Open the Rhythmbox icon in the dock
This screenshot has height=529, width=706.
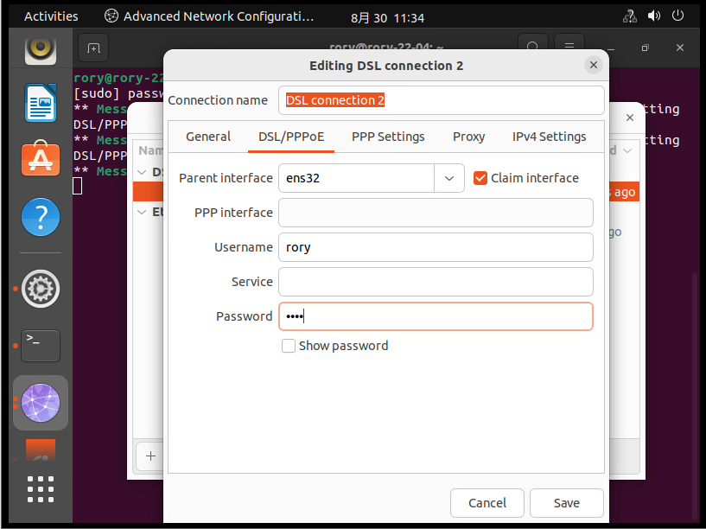[x=41, y=49]
